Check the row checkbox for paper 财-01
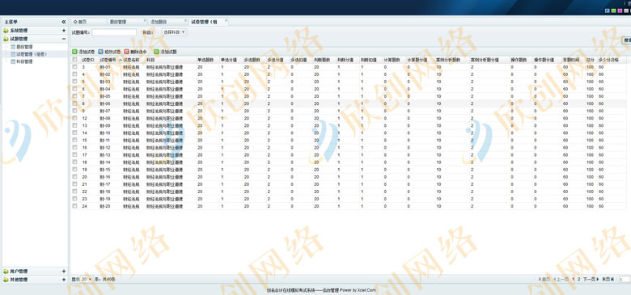The height and width of the screenshot is (295, 631). pos(74,67)
